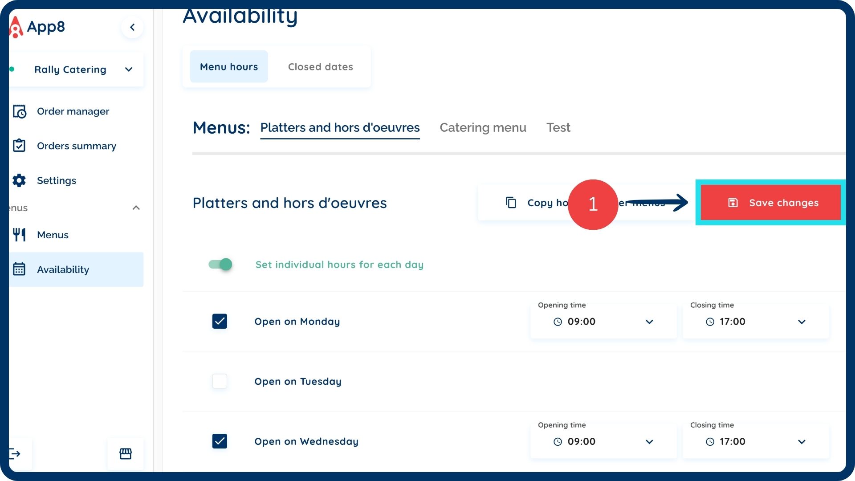Select the Catering menu tab
This screenshot has width=855, height=481.
[483, 128]
